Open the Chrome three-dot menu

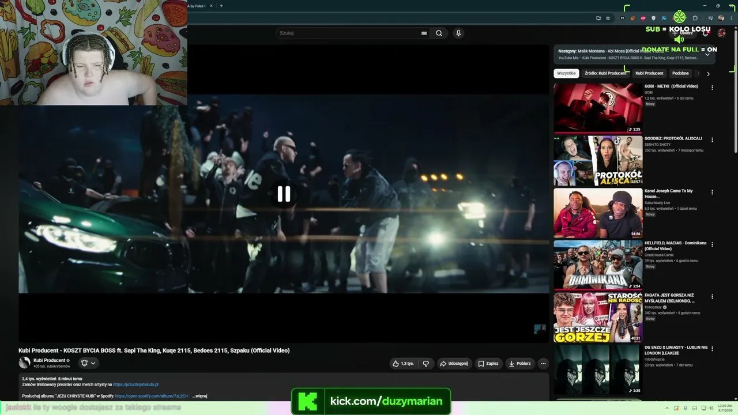tap(731, 18)
